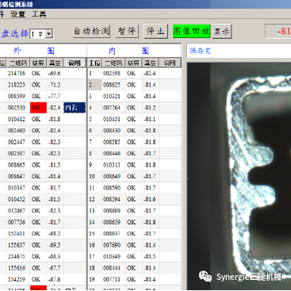Viewport: 291px width, 291px height.
Task: Open the 工具 menu
Action: [39, 14]
